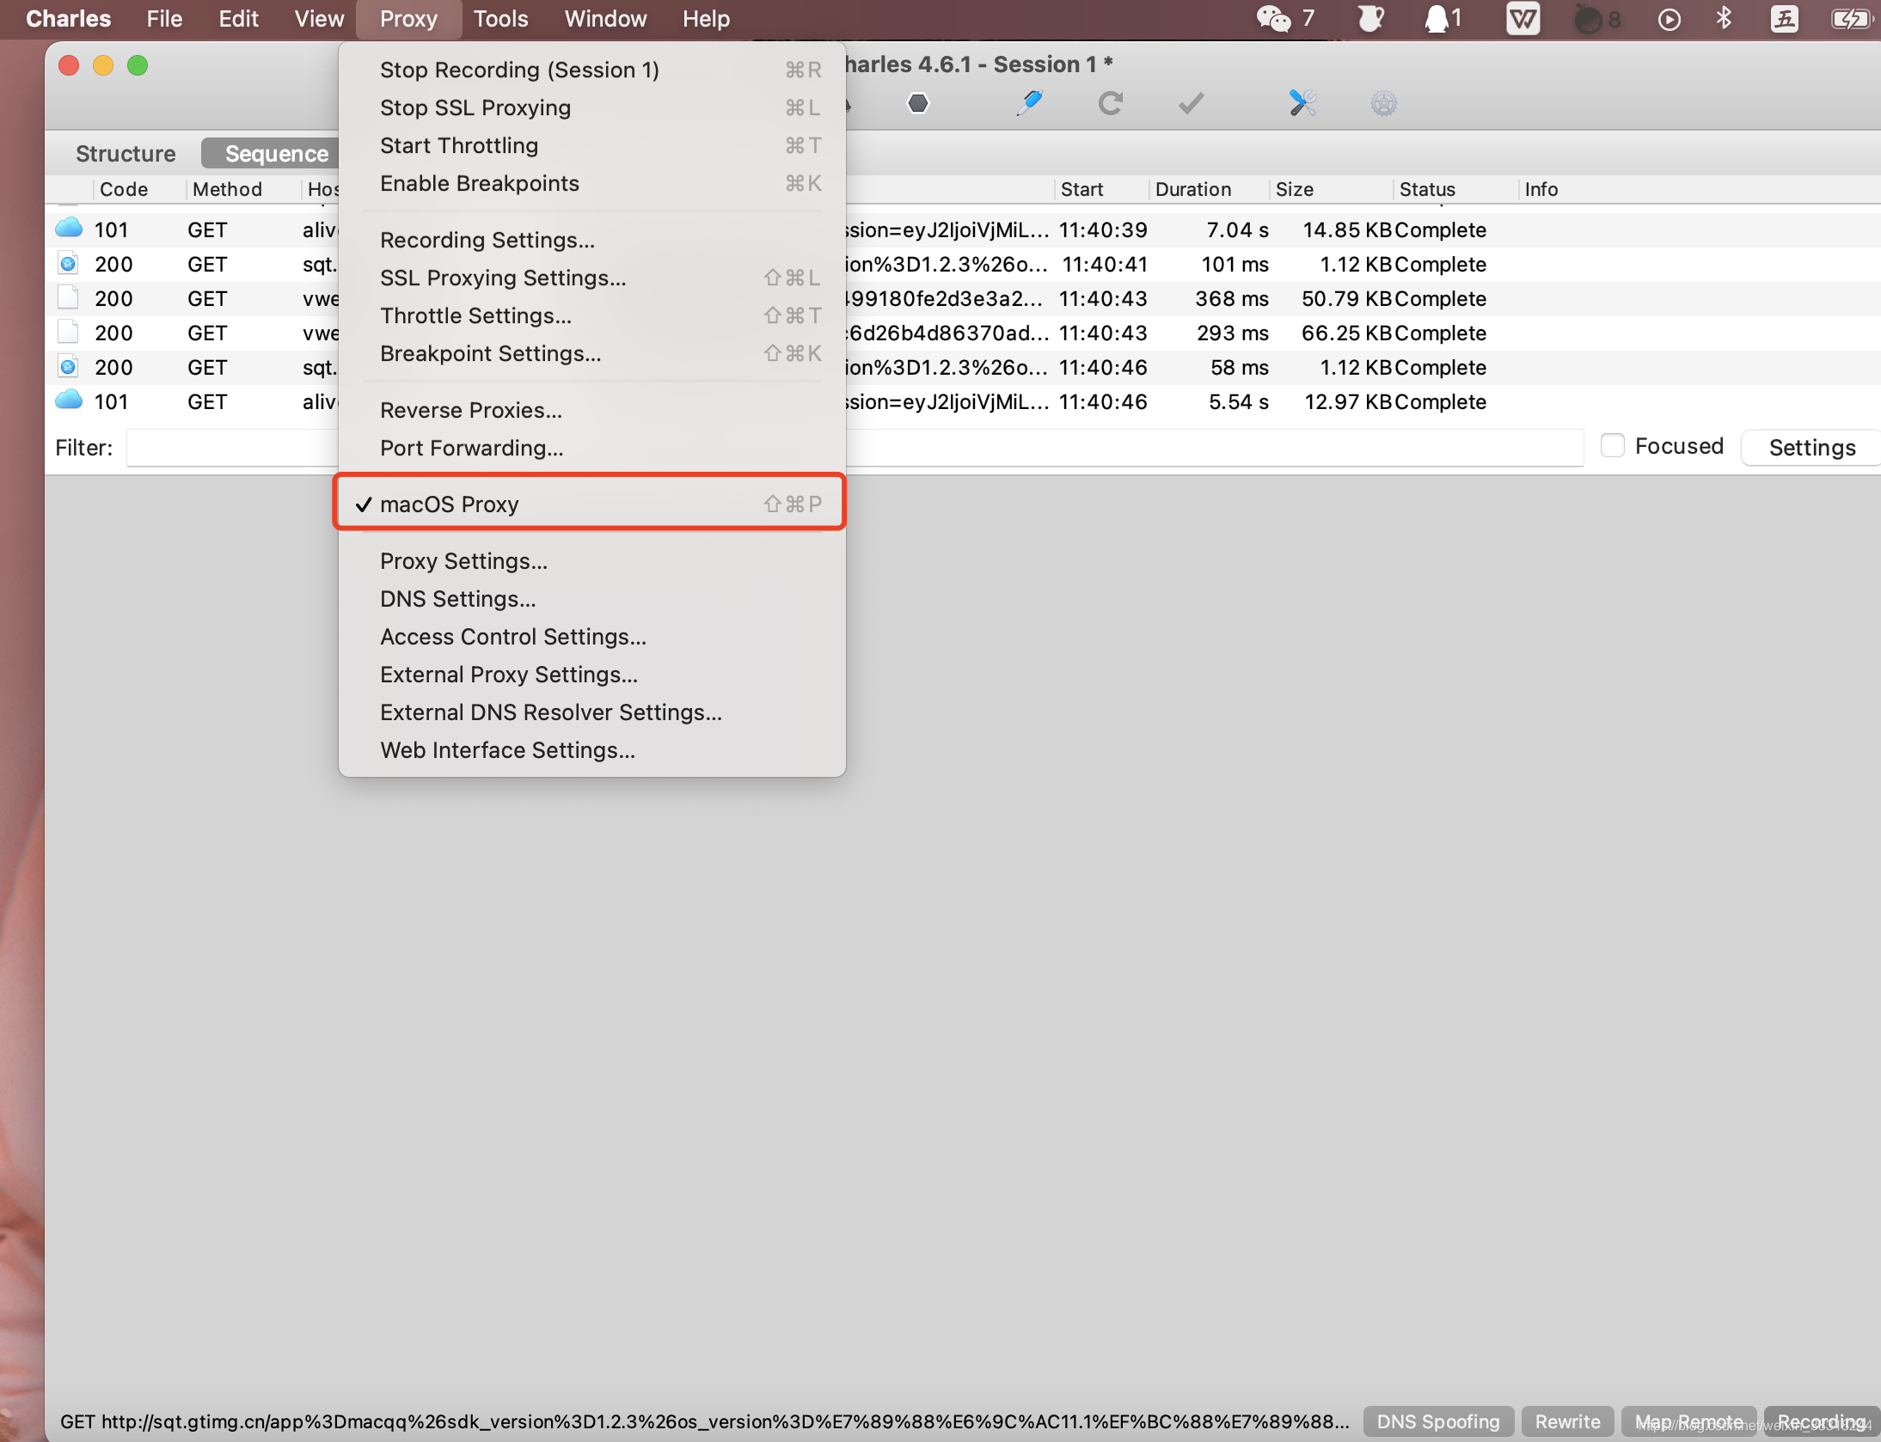Click Rewrite status bar button

(x=1567, y=1421)
